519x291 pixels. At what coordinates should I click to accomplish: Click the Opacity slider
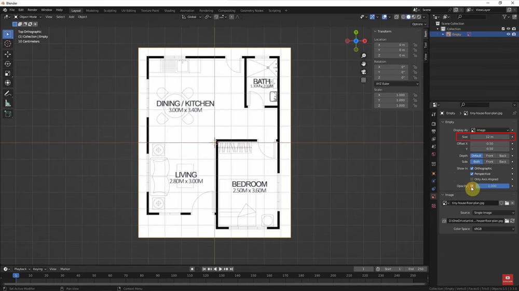coord(491,186)
